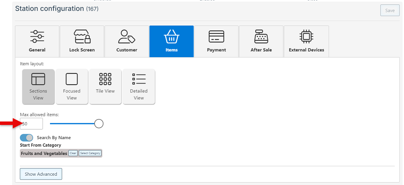Focus the Max allowed items number field

[x=32, y=124]
